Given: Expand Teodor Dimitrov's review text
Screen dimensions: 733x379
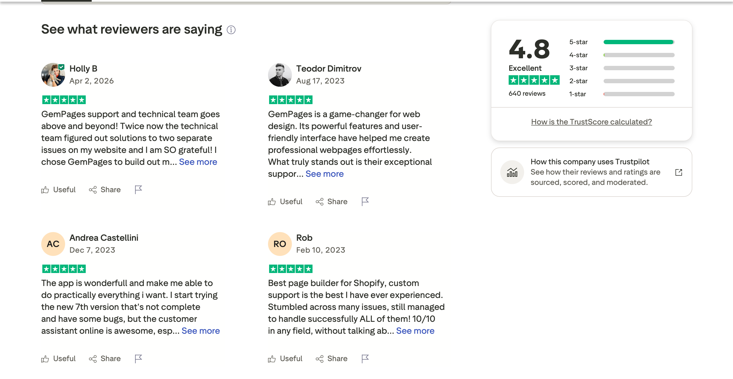Looking at the screenshot, I should [324, 174].
